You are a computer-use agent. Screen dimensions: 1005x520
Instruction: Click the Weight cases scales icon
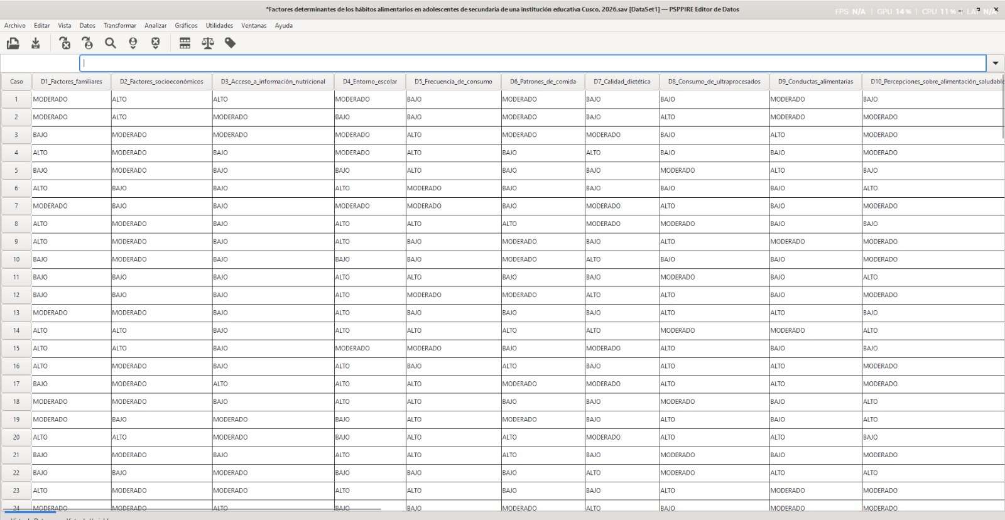point(208,43)
